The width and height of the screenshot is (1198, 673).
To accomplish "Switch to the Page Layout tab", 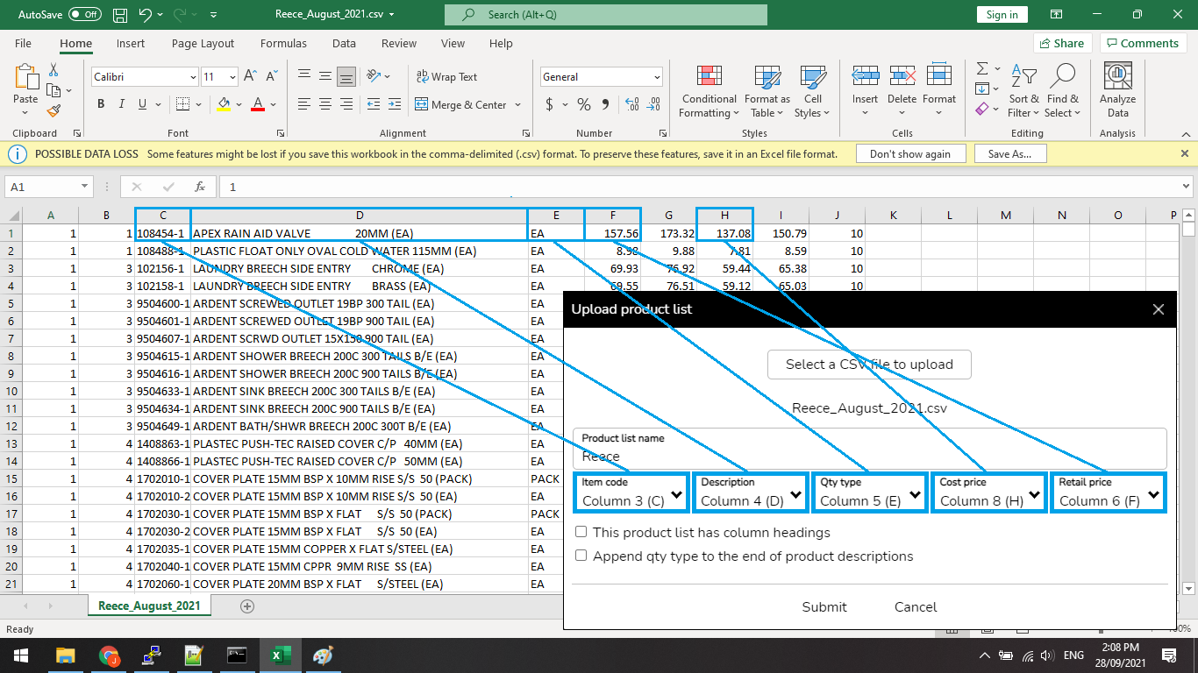I will tap(203, 43).
